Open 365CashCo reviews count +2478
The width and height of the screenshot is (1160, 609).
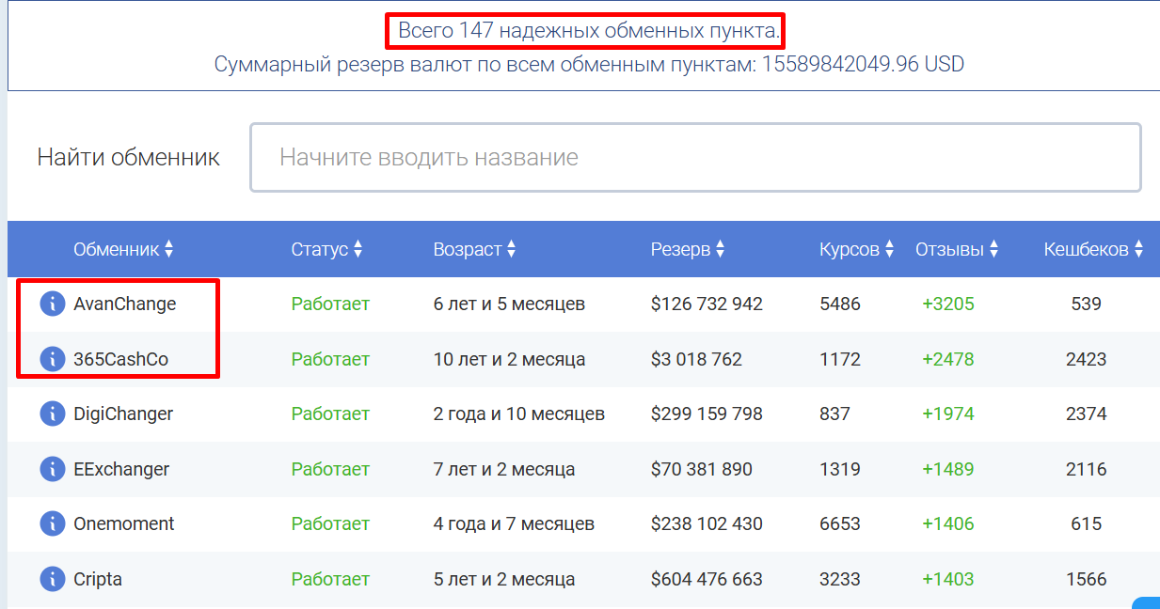click(x=948, y=359)
